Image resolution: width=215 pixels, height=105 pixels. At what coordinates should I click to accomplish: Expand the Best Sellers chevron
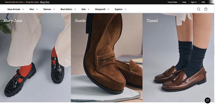75,9
